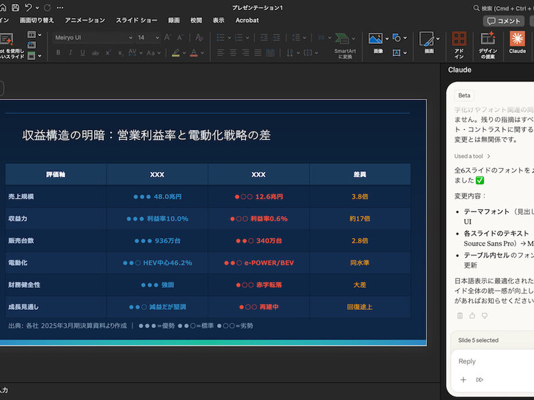Click the plus button below Reply field
This screenshot has height=400, width=534.
point(463,379)
